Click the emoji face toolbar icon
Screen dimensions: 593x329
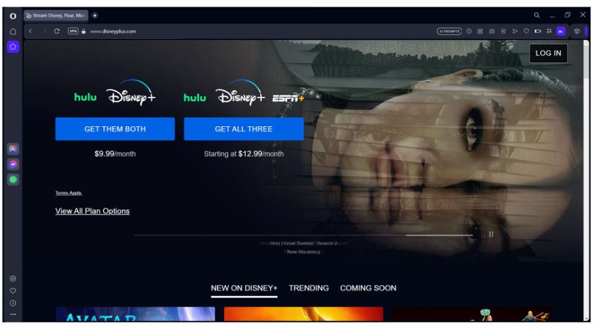[x=469, y=32]
